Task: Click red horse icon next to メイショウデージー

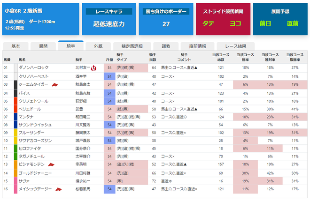Action: [x=59, y=189]
